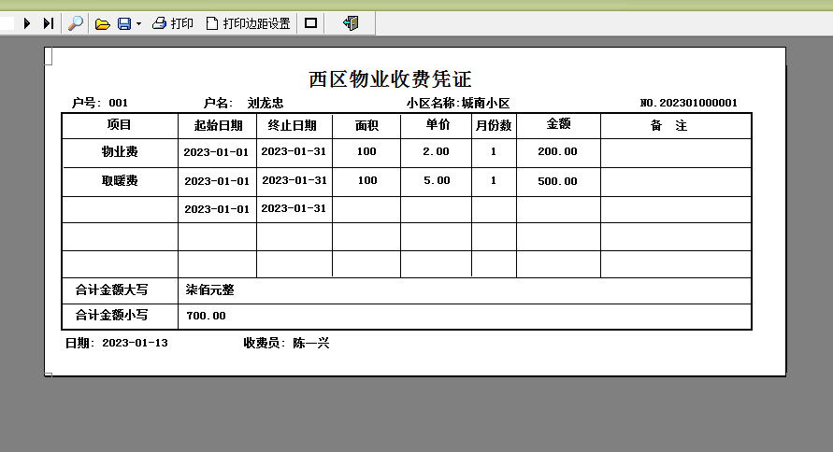Select community name 城南小区
The image size is (833, 452).
tap(485, 103)
